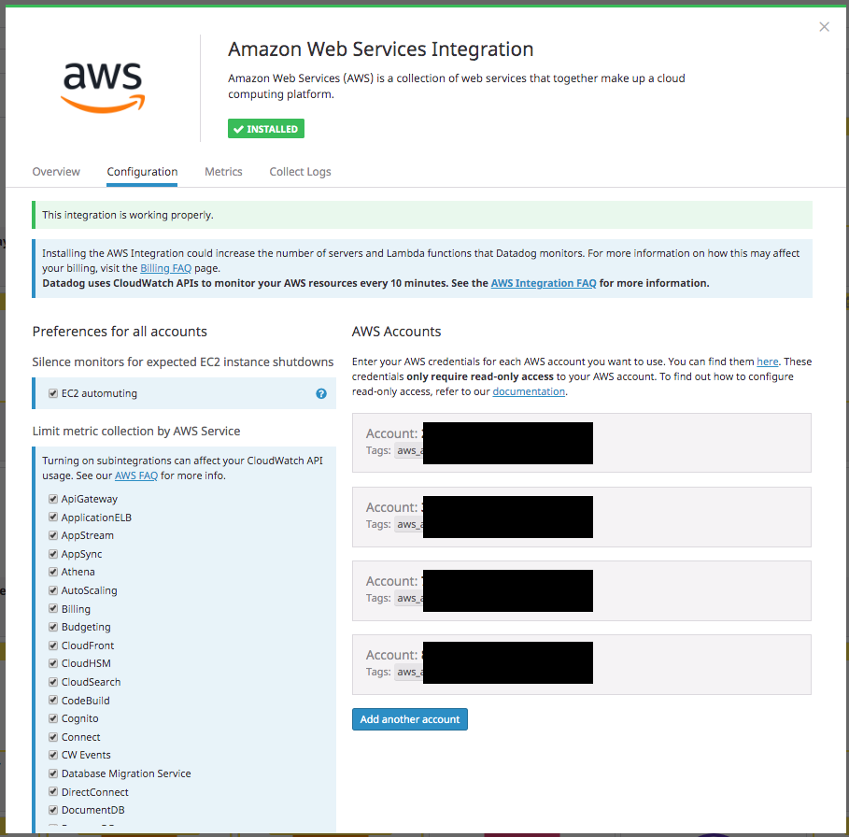The width and height of the screenshot is (849, 837).
Task: Open the documentation link
Action: tap(529, 391)
